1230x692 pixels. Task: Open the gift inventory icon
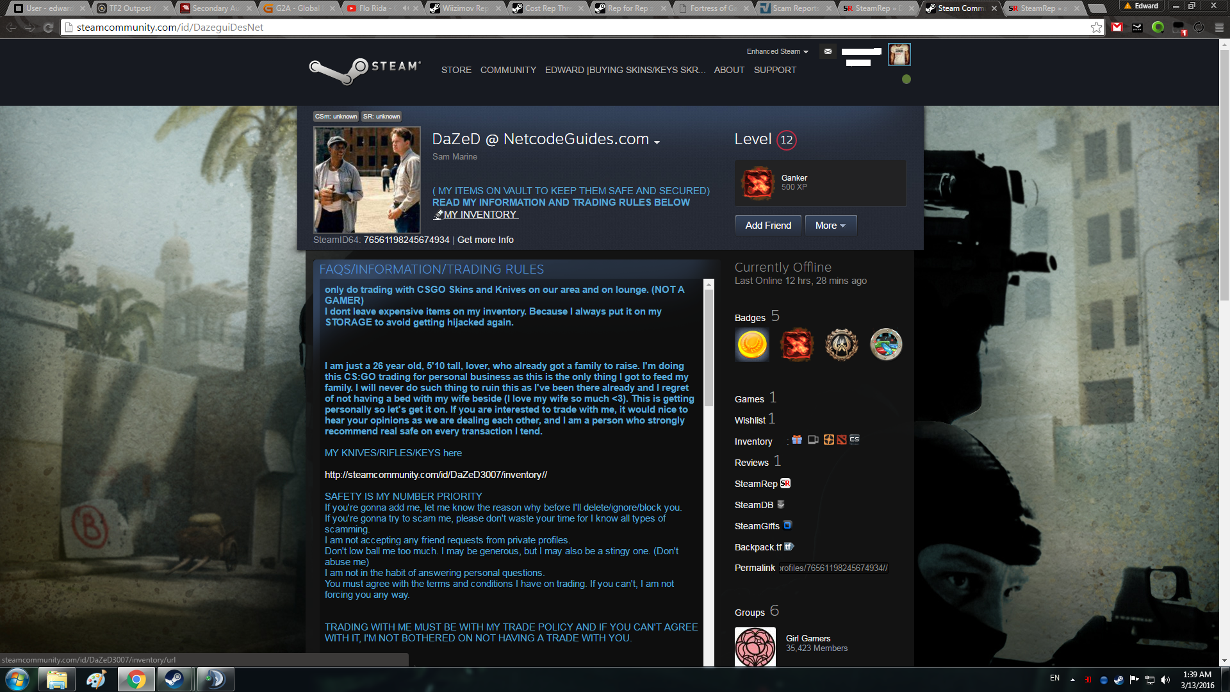click(797, 440)
